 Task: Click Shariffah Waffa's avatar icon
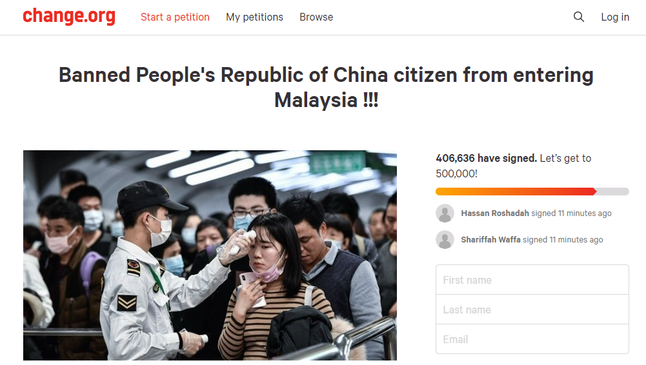[445, 240]
